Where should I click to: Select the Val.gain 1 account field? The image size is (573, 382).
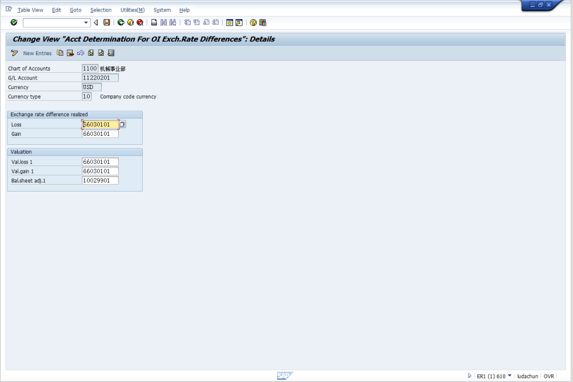point(100,171)
